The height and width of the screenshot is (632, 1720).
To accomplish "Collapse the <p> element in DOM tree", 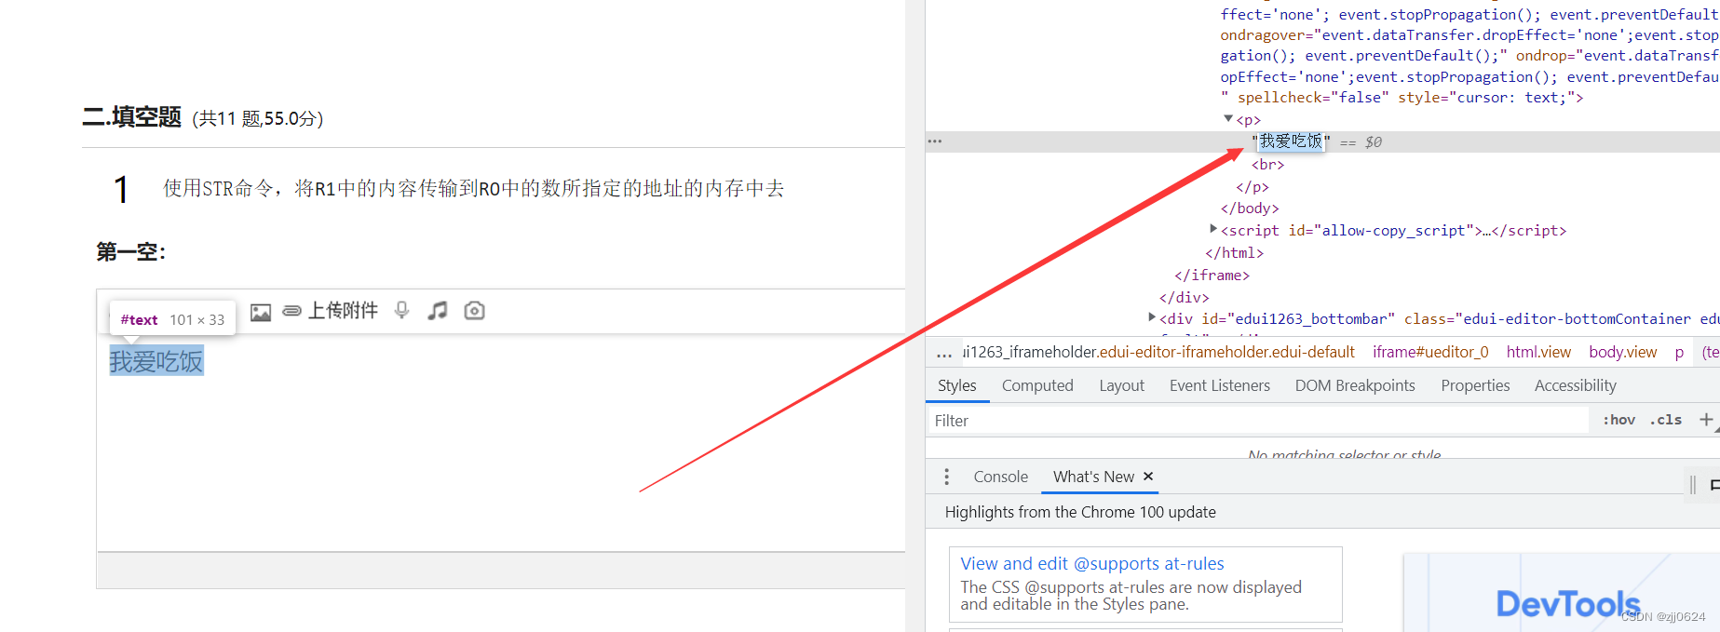I will [1228, 119].
